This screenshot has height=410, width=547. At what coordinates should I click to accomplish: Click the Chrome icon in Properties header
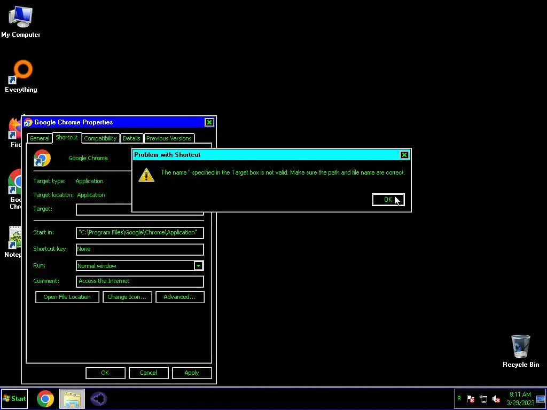42,158
